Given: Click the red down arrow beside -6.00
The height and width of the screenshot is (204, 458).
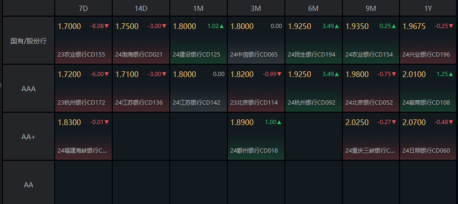Looking at the screenshot, I should coord(107,74).
